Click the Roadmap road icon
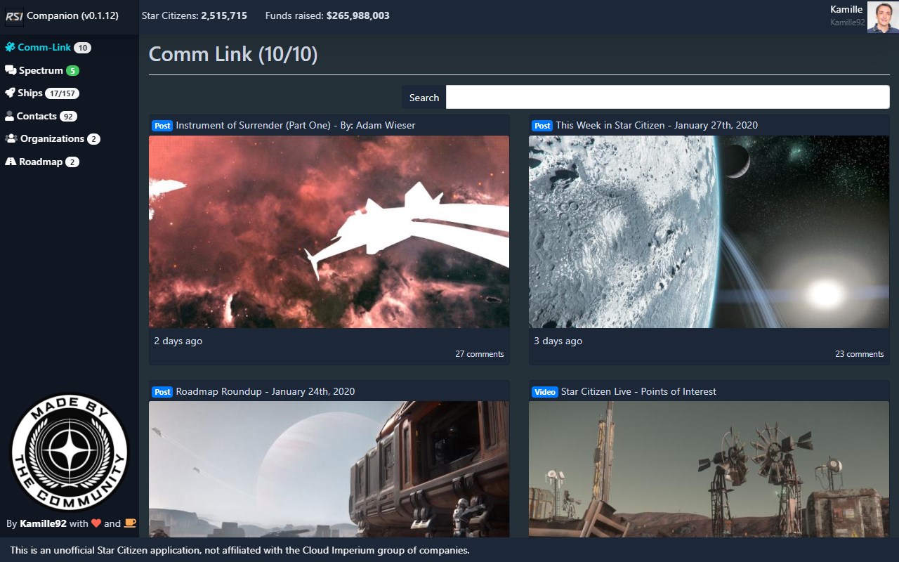 [11, 162]
